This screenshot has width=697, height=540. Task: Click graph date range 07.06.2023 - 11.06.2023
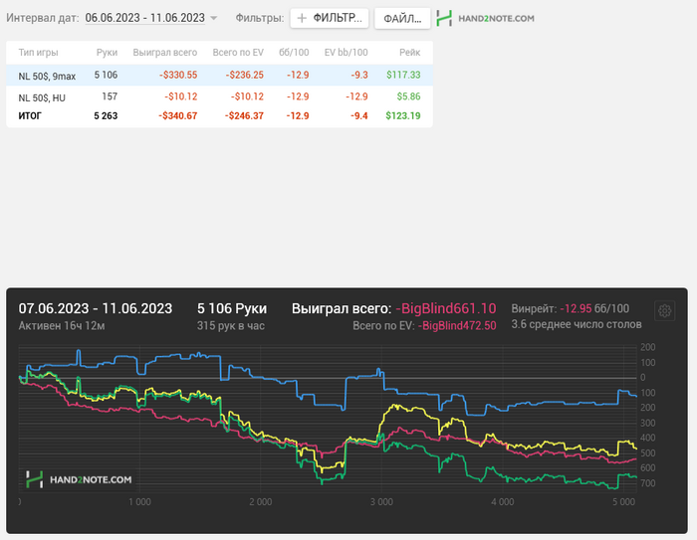click(x=96, y=308)
